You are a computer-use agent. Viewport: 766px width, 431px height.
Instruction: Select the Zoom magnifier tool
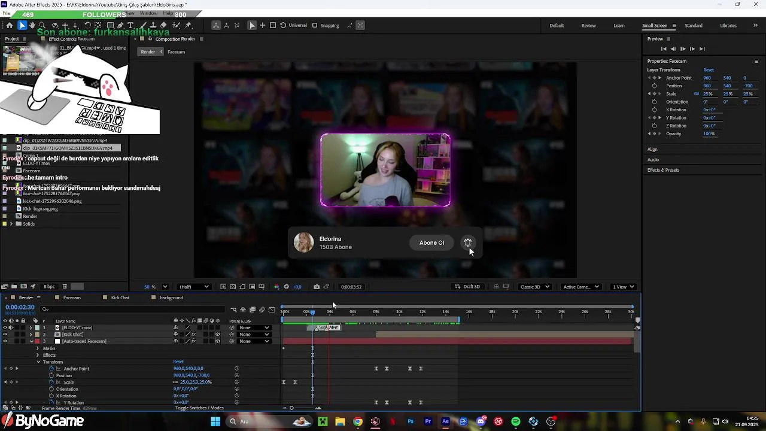click(x=43, y=25)
